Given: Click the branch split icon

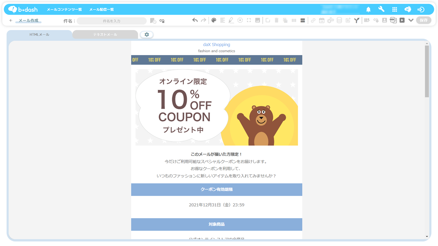Looking at the screenshot, I should (x=357, y=20).
